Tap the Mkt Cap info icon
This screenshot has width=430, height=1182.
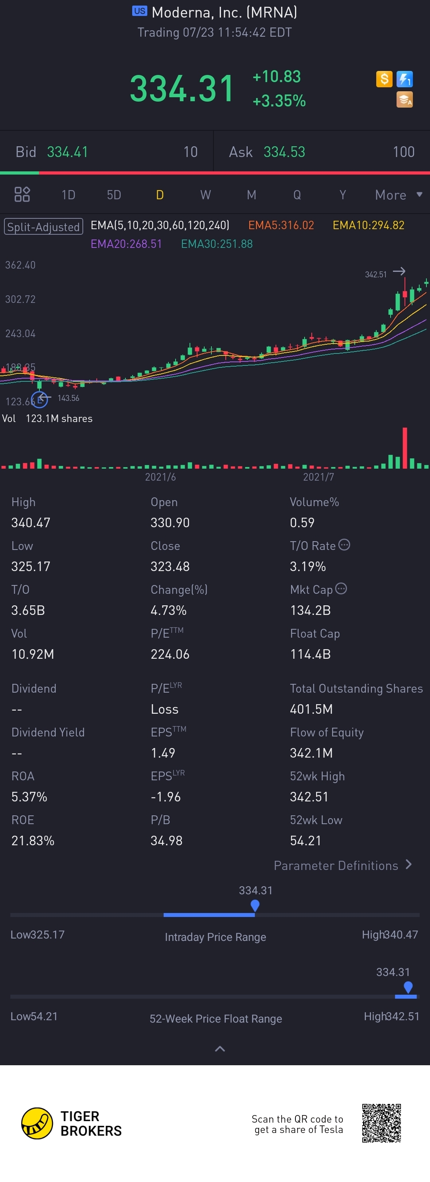[341, 588]
